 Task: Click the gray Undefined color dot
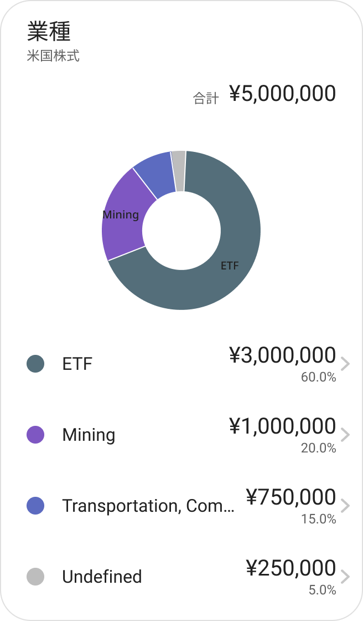tap(35, 577)
